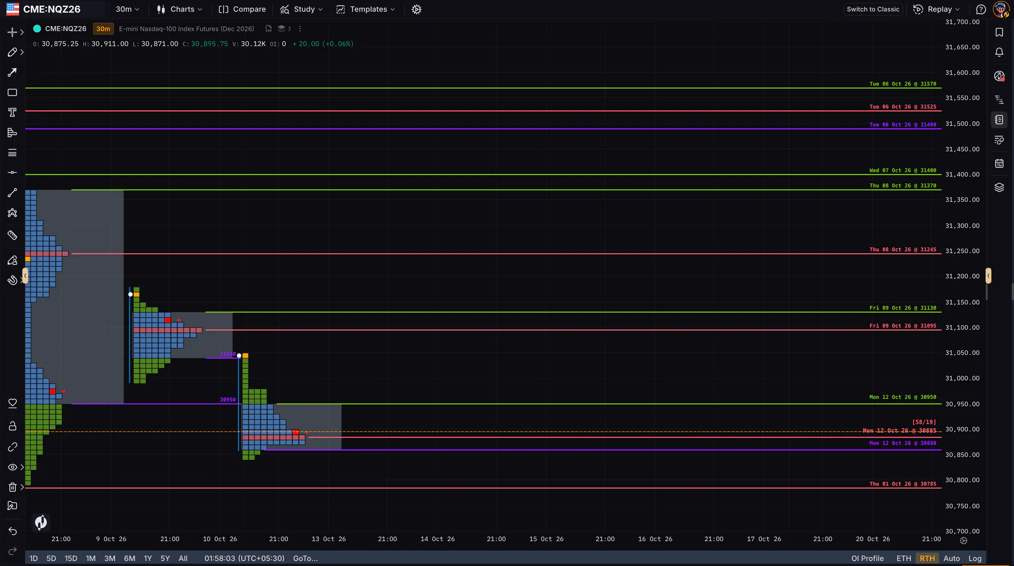The width and height of the screenshot is (1014, 566).
Task: Open the favorites heart tool
Action: [13, 403]
